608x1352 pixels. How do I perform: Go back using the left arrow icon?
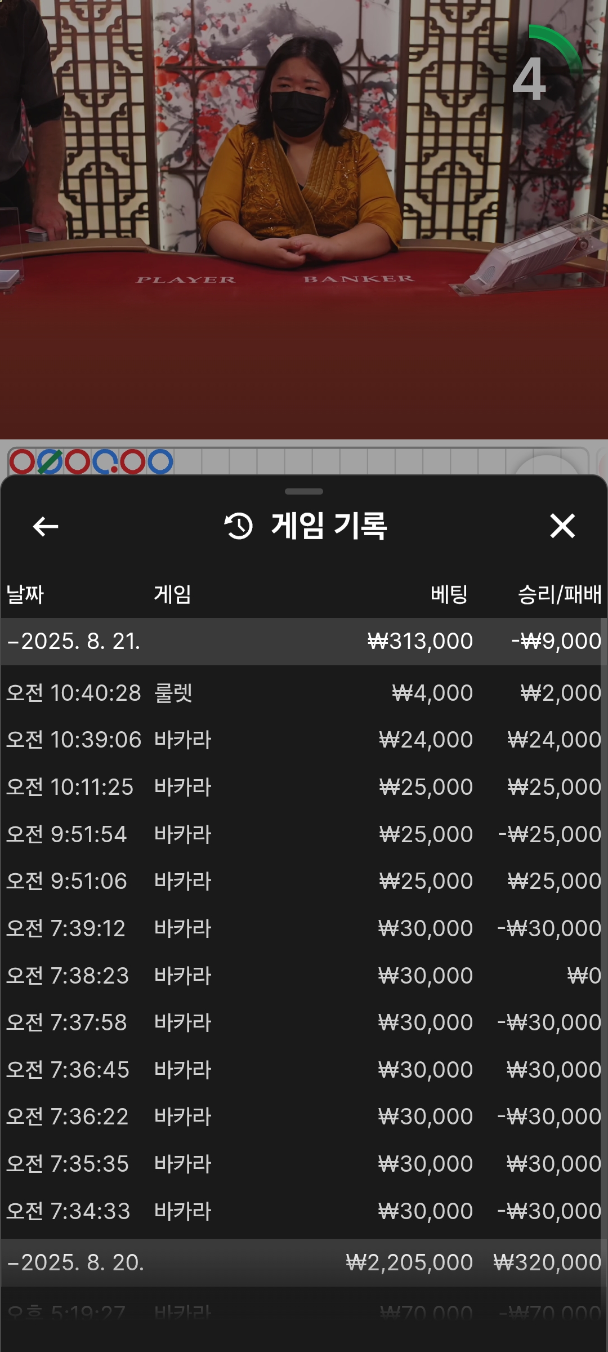tap(46, 527)
